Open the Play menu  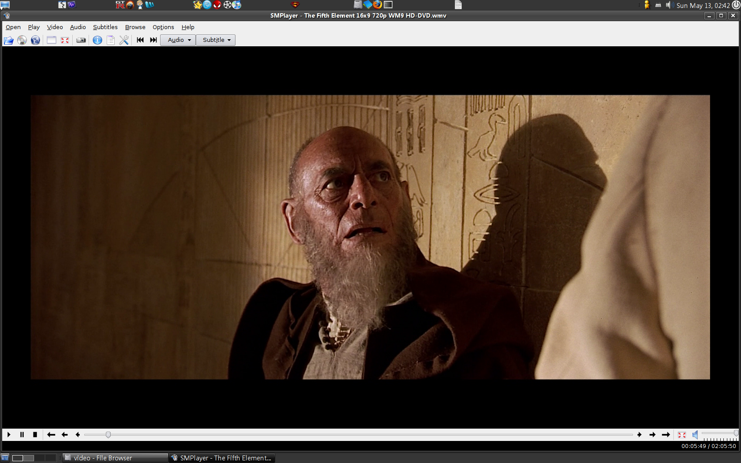click(34, 27)
